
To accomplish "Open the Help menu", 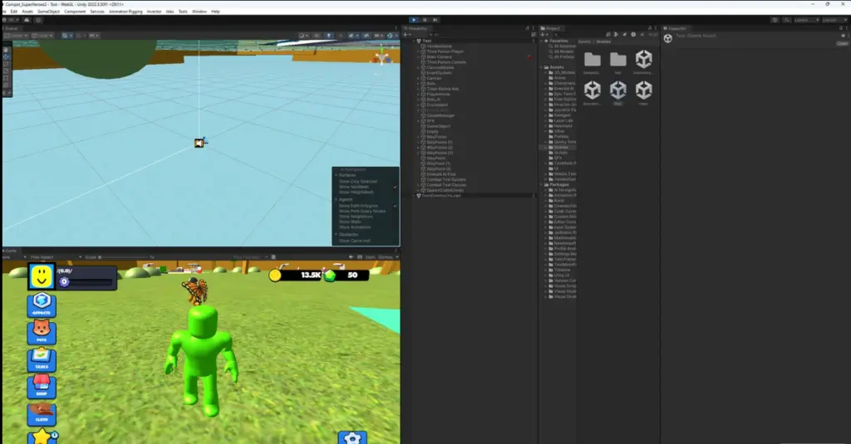I will pos(215,12).
